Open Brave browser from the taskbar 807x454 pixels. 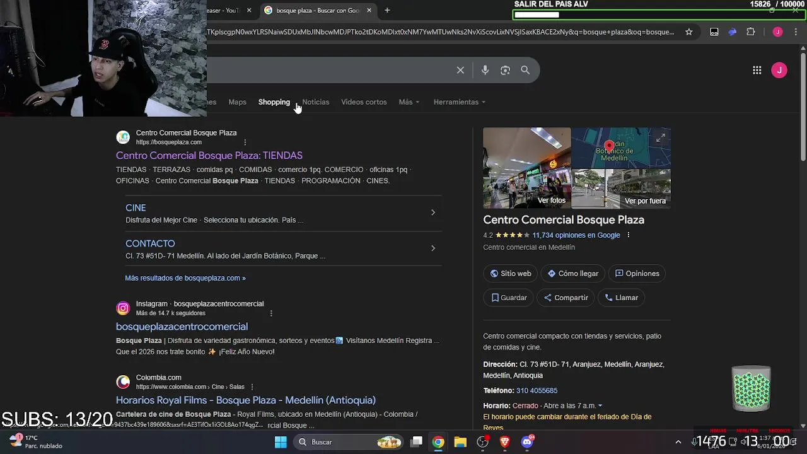(x=504, y=442)
